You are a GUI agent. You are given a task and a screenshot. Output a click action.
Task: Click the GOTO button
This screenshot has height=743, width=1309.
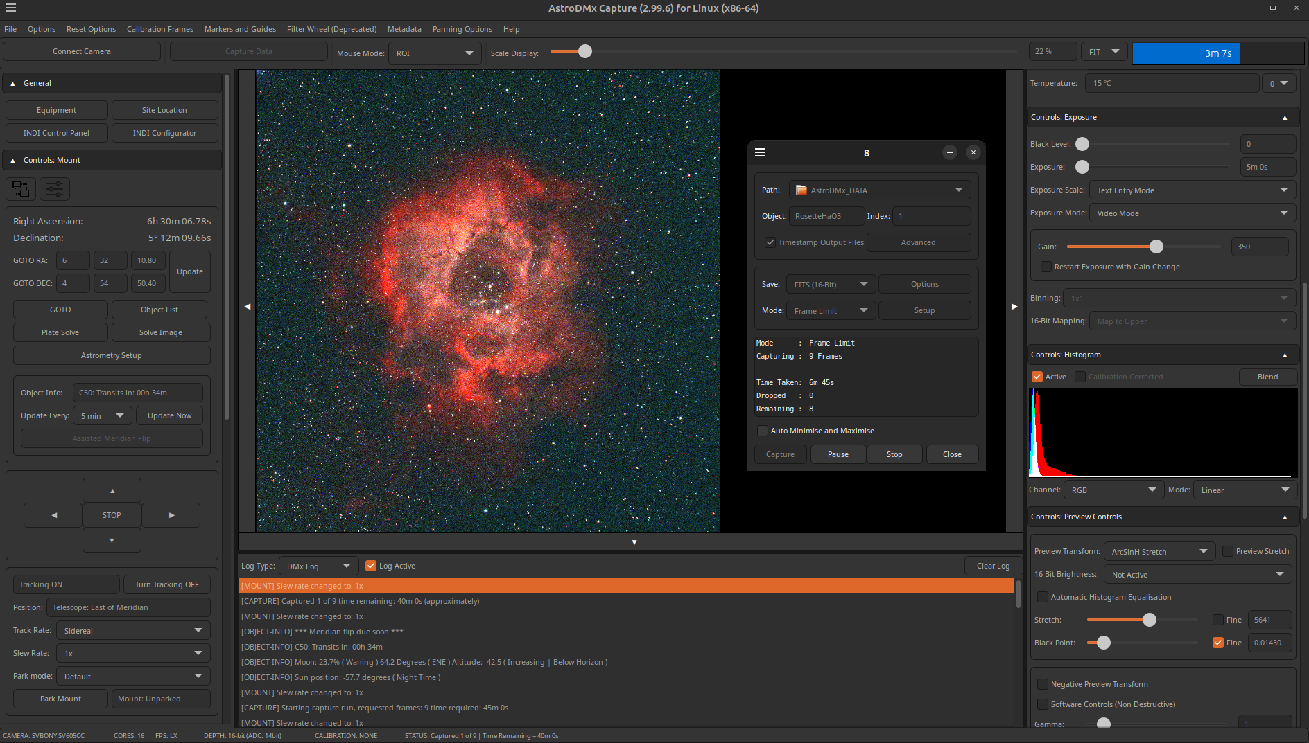click(60, 310)
